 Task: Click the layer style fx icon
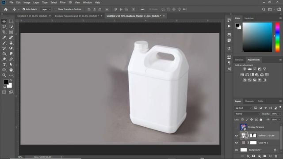pyautogui.click(x=248, y=156)
